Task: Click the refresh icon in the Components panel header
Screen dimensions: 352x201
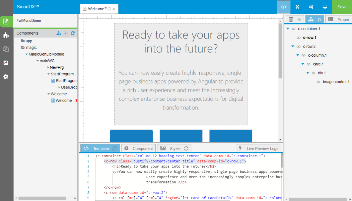Action: (72, 33)
